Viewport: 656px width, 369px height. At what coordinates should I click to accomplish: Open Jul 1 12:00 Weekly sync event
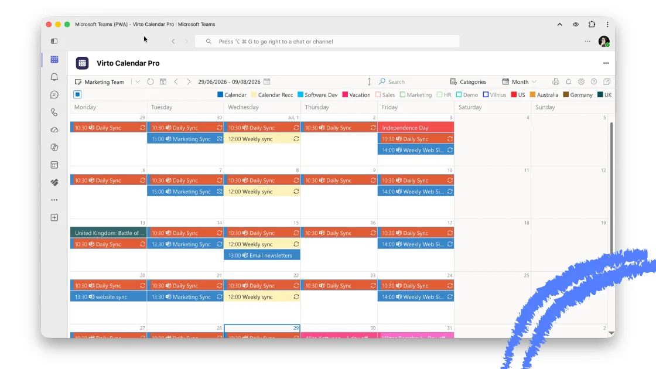point(262,139)
